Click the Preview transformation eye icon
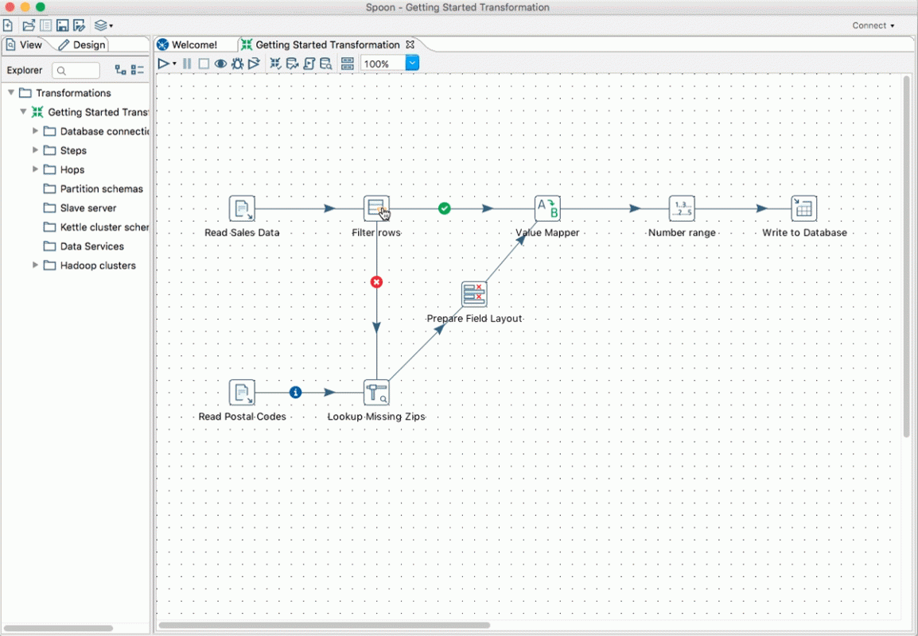 [x=220, y=64]
